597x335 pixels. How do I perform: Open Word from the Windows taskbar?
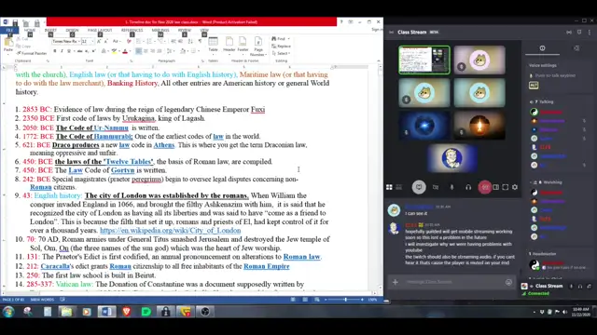click(106, 312)
